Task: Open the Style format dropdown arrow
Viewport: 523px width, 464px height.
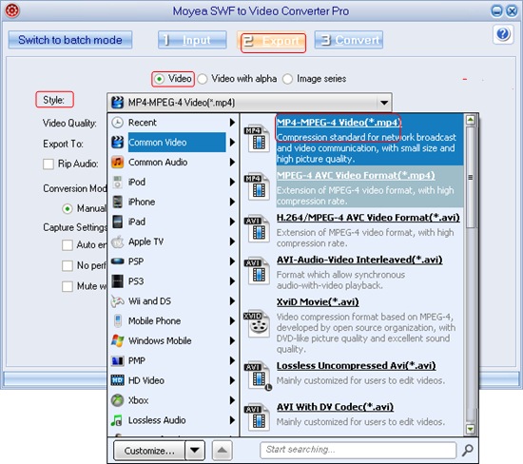Action: [384, 103]
